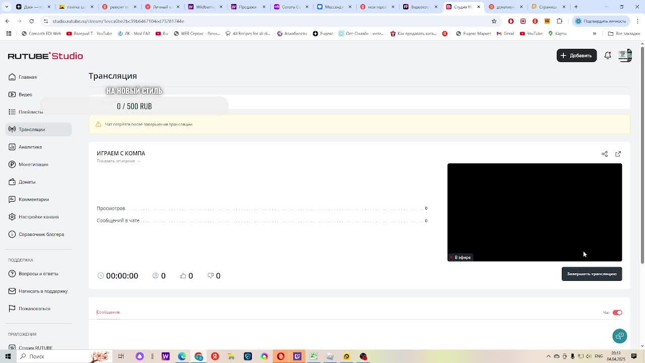This screenshot has width=645, height=363.
Task: Open the user profile avatar
Action: 625,55
